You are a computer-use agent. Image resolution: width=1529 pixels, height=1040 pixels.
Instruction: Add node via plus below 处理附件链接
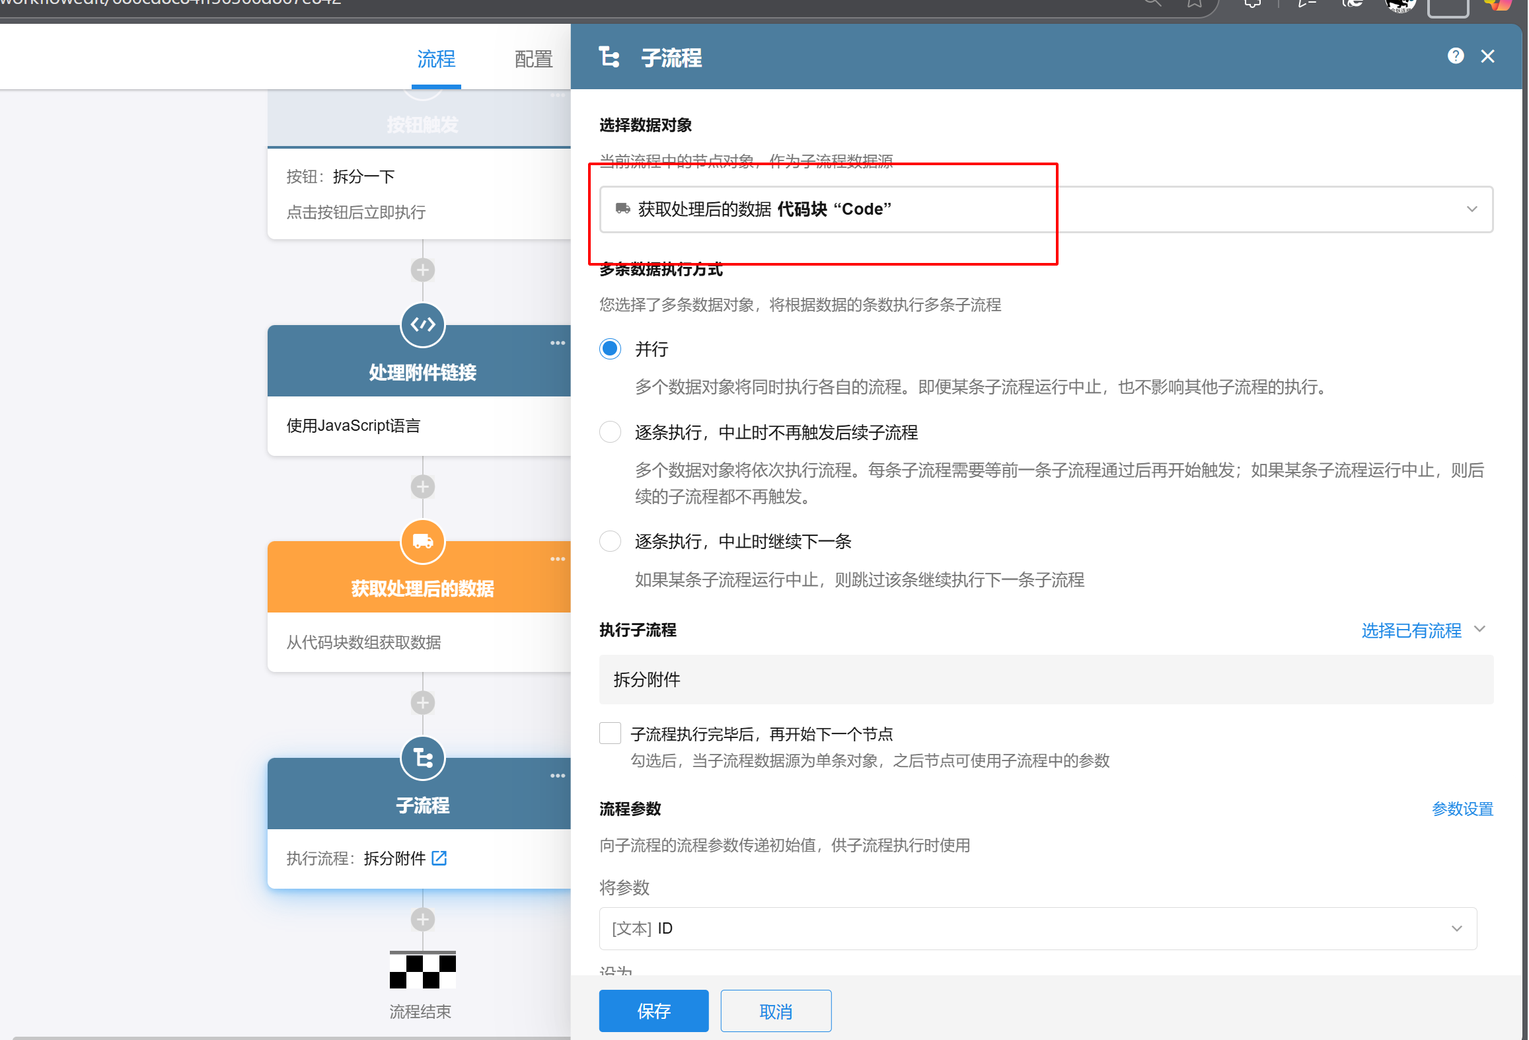(x=423, y=487)
